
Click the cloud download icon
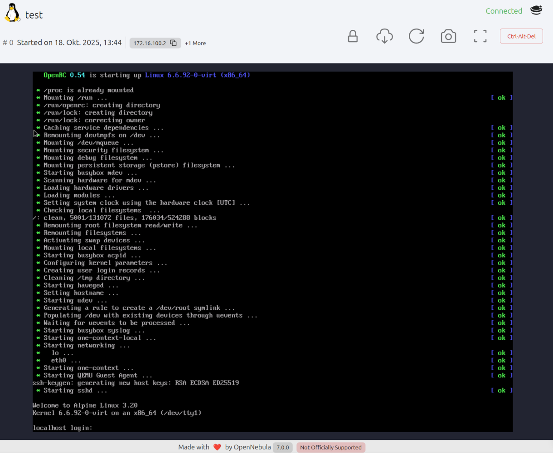click(384, 36)
